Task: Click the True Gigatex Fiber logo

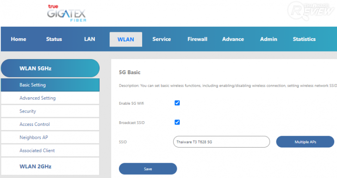Action: pos(67,13)
